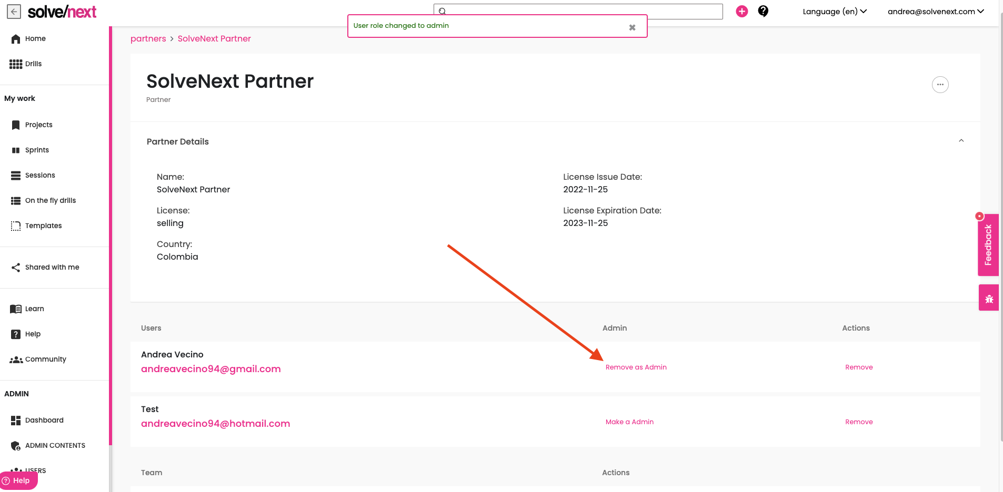Open the Learn section

coord(35,309)
